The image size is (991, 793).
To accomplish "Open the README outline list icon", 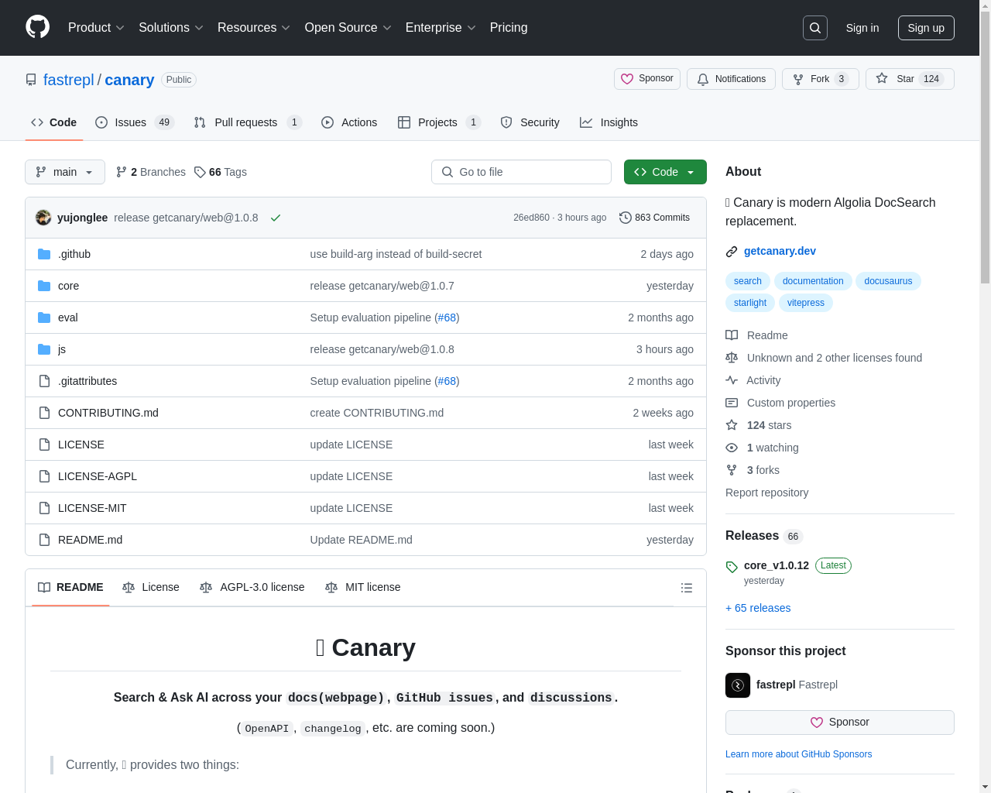I will click(x=686, y=588).
